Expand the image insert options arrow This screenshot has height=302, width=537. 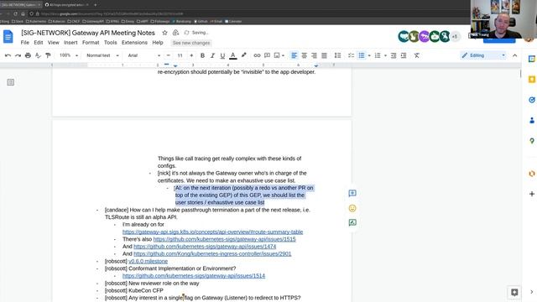click(x=284, y=55)
